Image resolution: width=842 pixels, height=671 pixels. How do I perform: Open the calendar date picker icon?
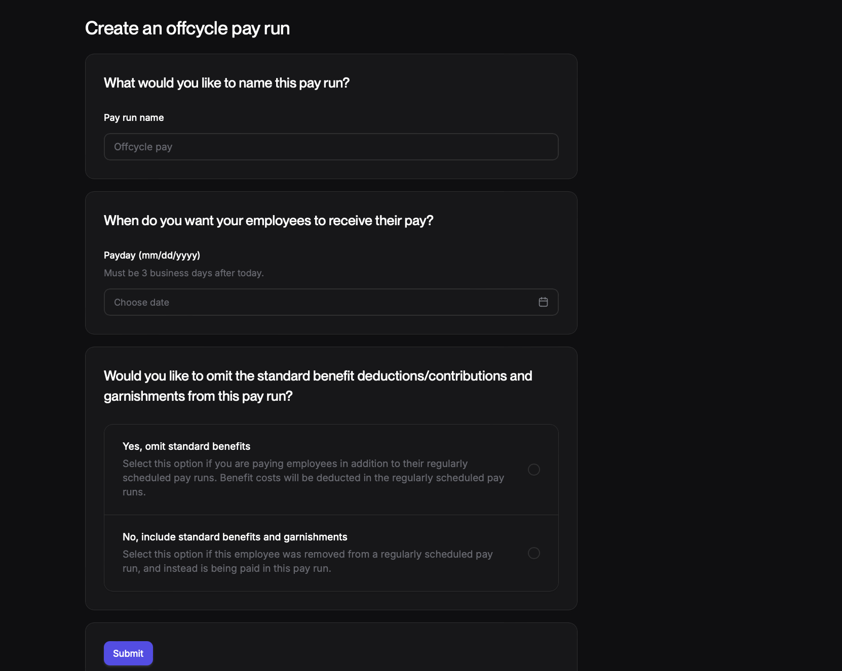pos(543,302)
